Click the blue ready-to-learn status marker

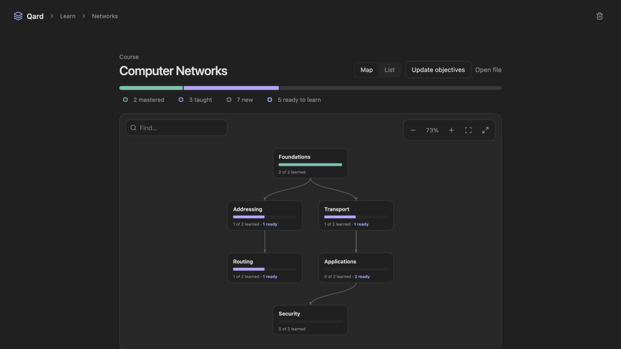click(x=270, y=100)
